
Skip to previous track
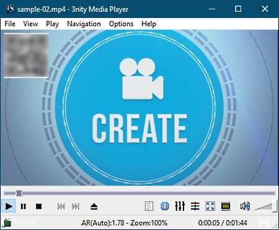pyautogui.click(x=61, y=206)
